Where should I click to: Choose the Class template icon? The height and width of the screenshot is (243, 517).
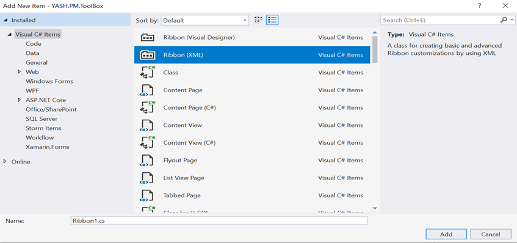pyautogui.click(x=148, y=73)
